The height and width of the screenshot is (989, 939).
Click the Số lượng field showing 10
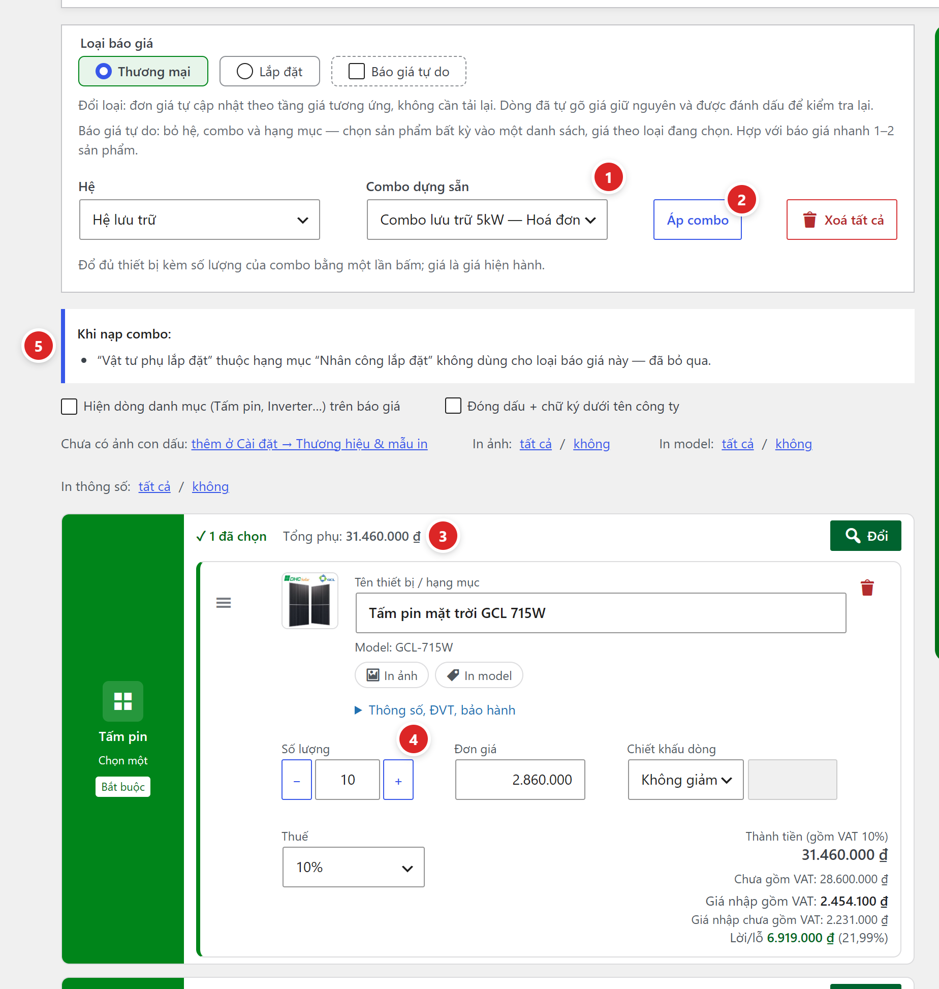tap(348, 780)
